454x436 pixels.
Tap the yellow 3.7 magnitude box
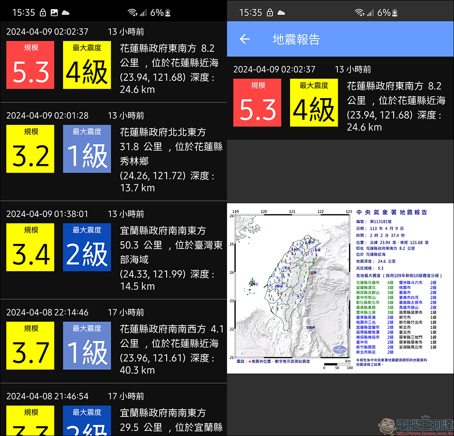pos(30,346)
